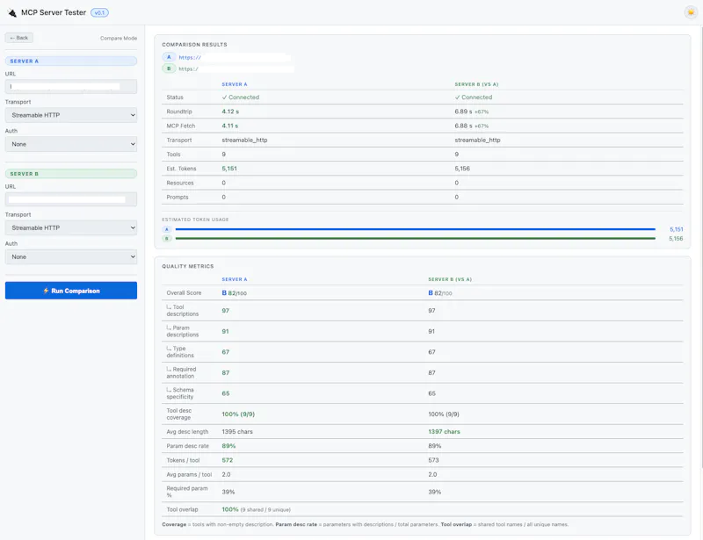Select Server A Est. Tokens 5,151

coord(229,169)
